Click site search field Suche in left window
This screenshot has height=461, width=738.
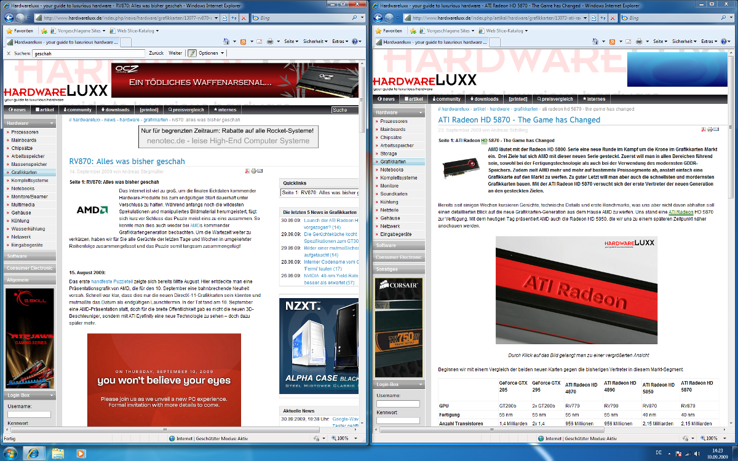tap(344, 110)
